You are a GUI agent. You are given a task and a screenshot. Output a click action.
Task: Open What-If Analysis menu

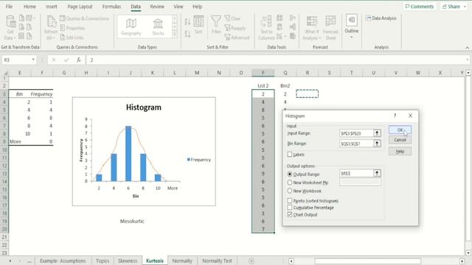coord(311,28)
